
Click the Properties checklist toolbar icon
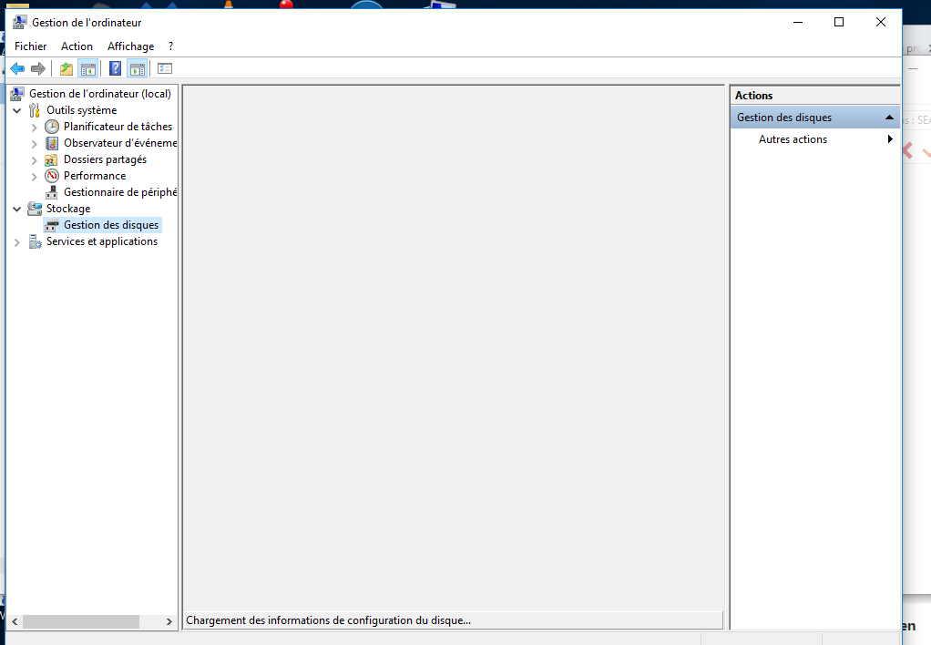click(165, 69)
